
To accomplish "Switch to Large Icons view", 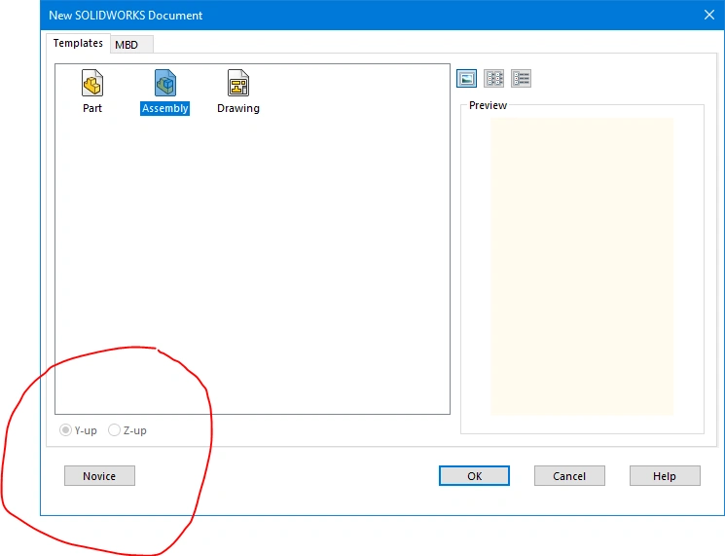I will pyautogui.click(x=466, y=79).
